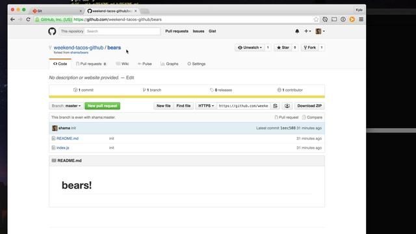Star the bears repository
This screenshot has height=234, width=416.
click(x=283, y=47)
